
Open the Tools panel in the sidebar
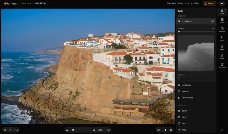pyautogui.click(x=222, y=12)
